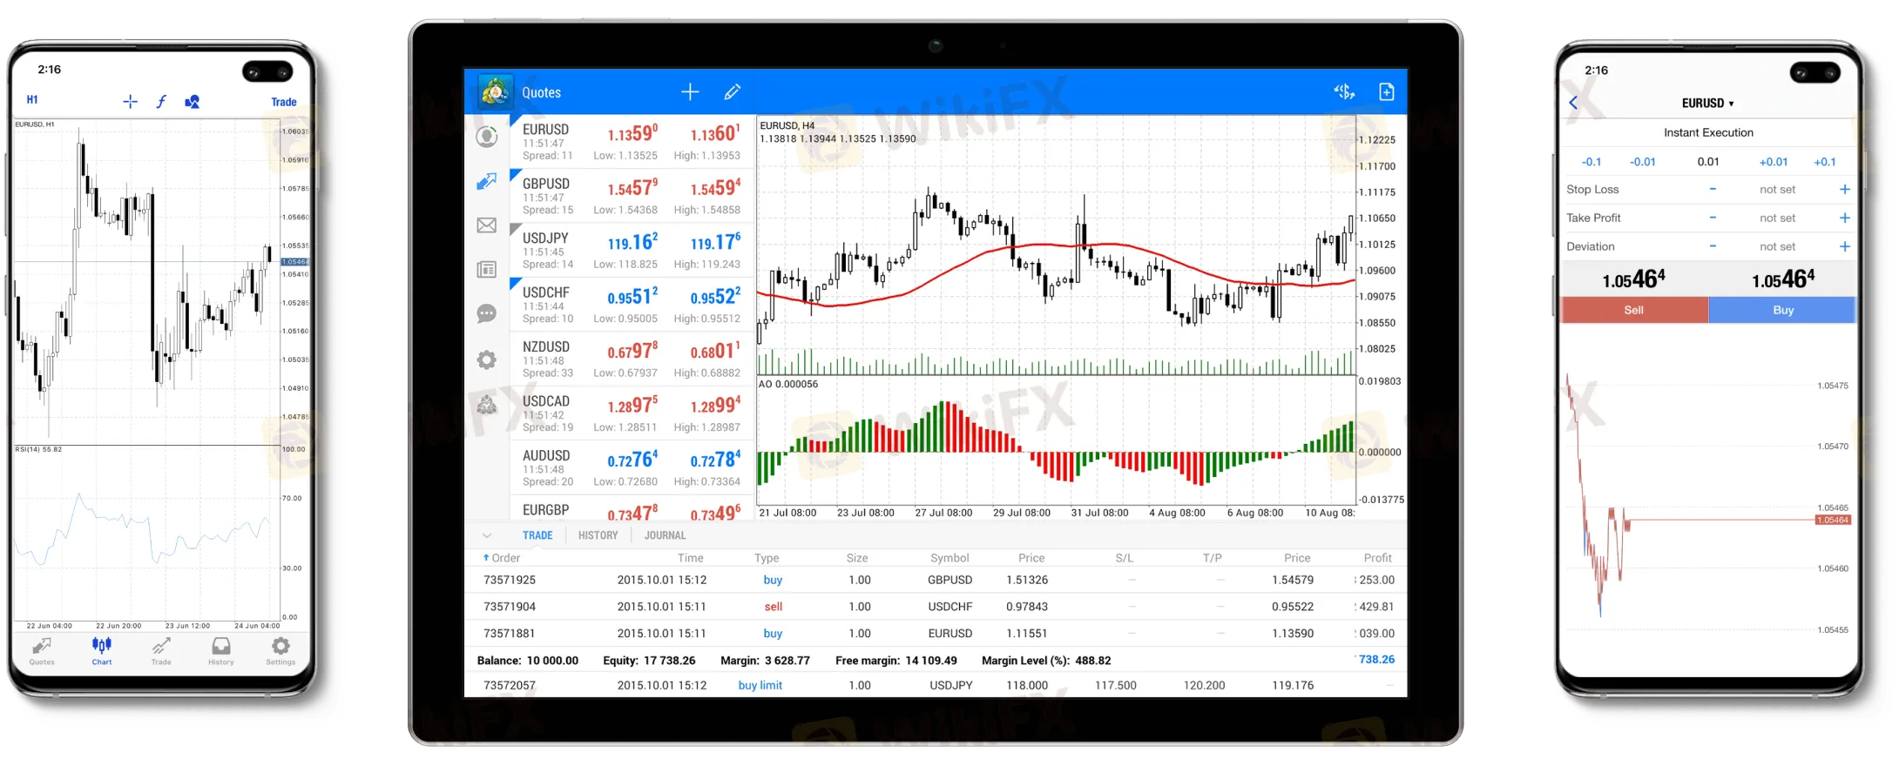Decrease volume by -0.01 on right phone
The image size is (1899, 766).
pyautogui.click(x=1643, y=162)
